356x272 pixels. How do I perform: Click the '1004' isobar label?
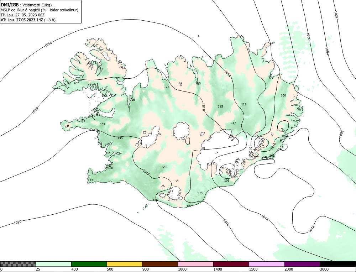coord(327,51)
